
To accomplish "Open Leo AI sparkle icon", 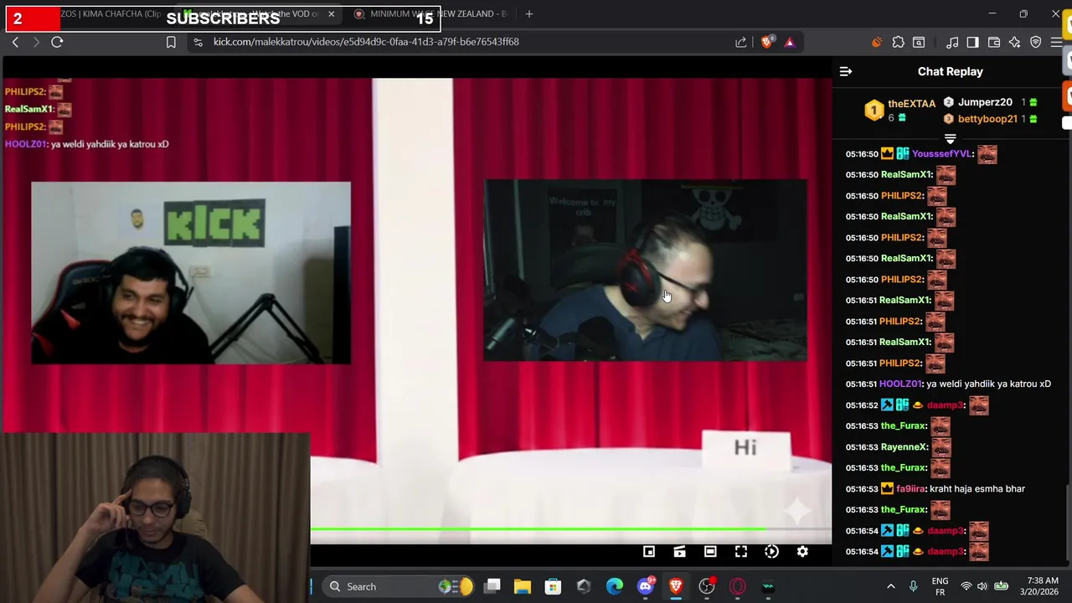I will [1015, 42].
